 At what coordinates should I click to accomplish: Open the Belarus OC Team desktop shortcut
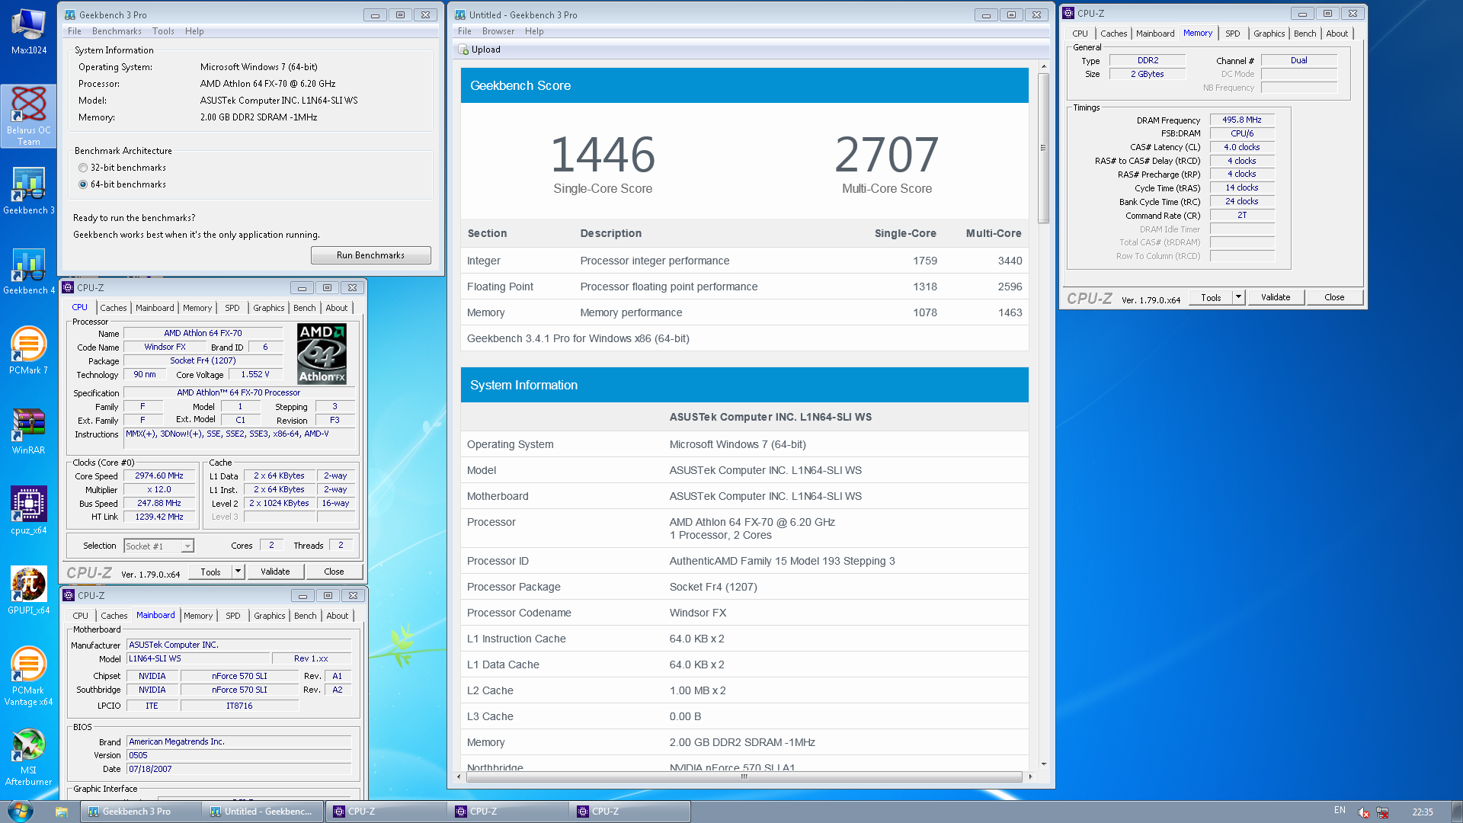tap(28, 116)
